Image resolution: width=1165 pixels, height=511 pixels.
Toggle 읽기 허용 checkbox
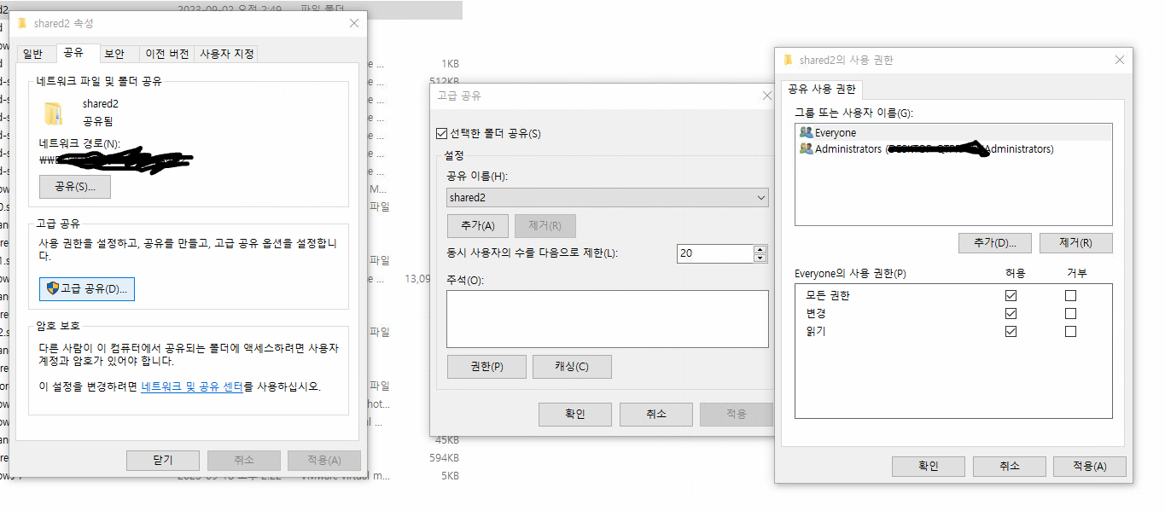pyautogui.click(x=1011, y=332)
